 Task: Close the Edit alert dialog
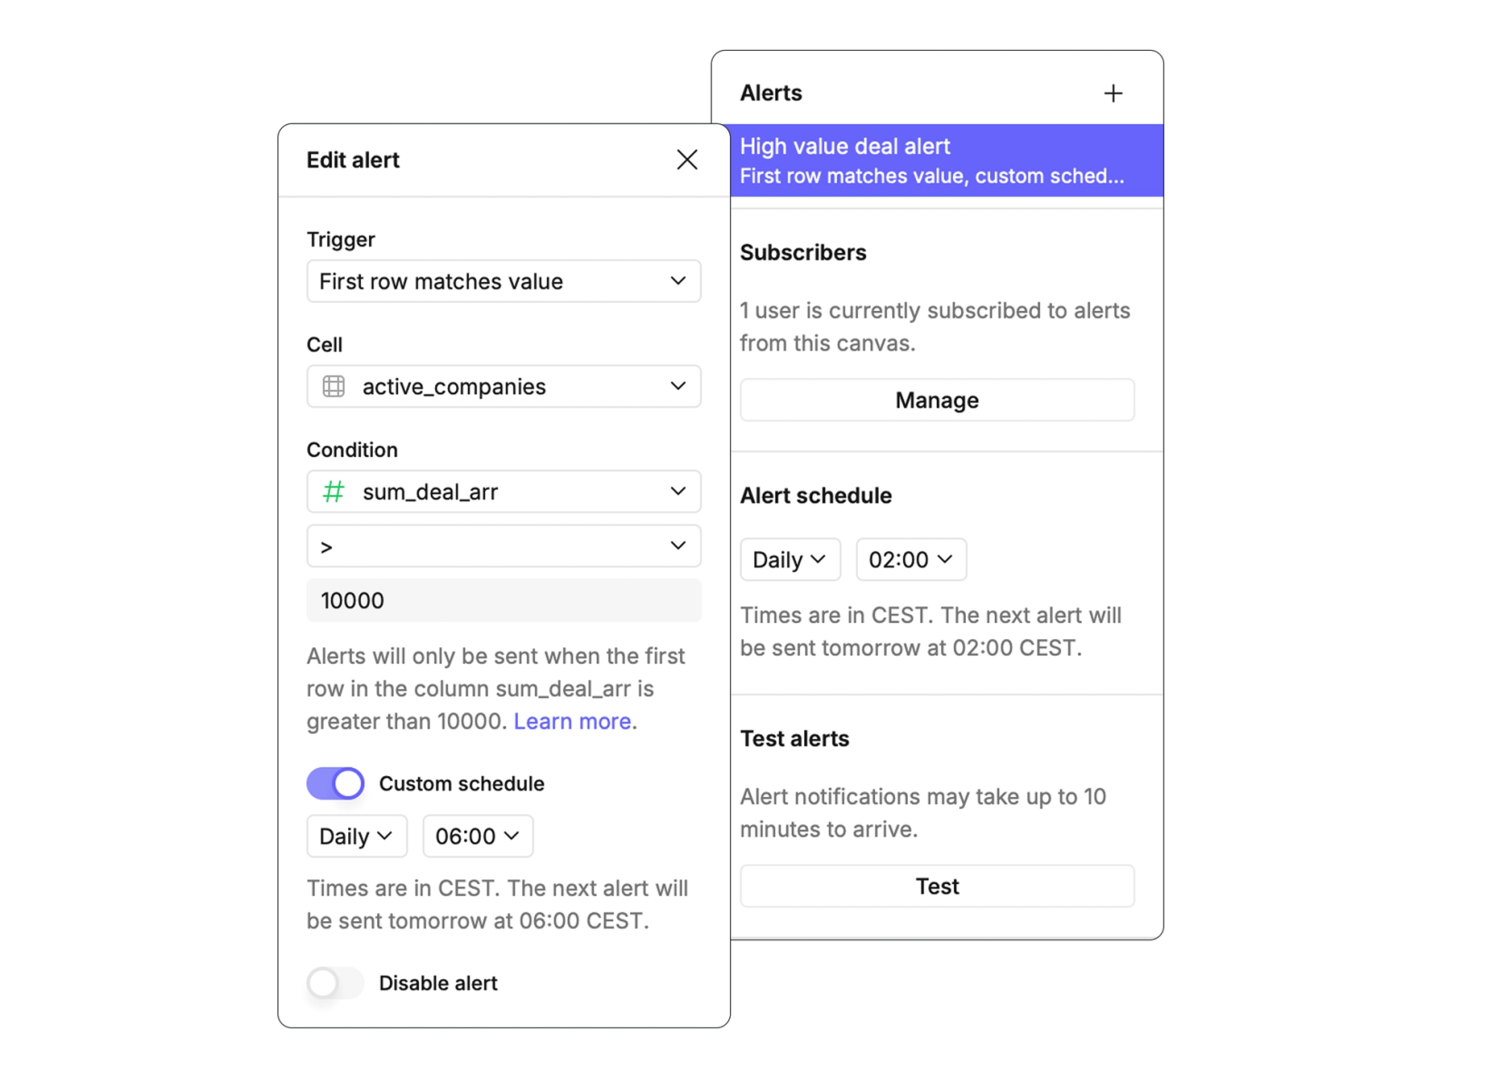pyautogui.click(x=686, y=160)
